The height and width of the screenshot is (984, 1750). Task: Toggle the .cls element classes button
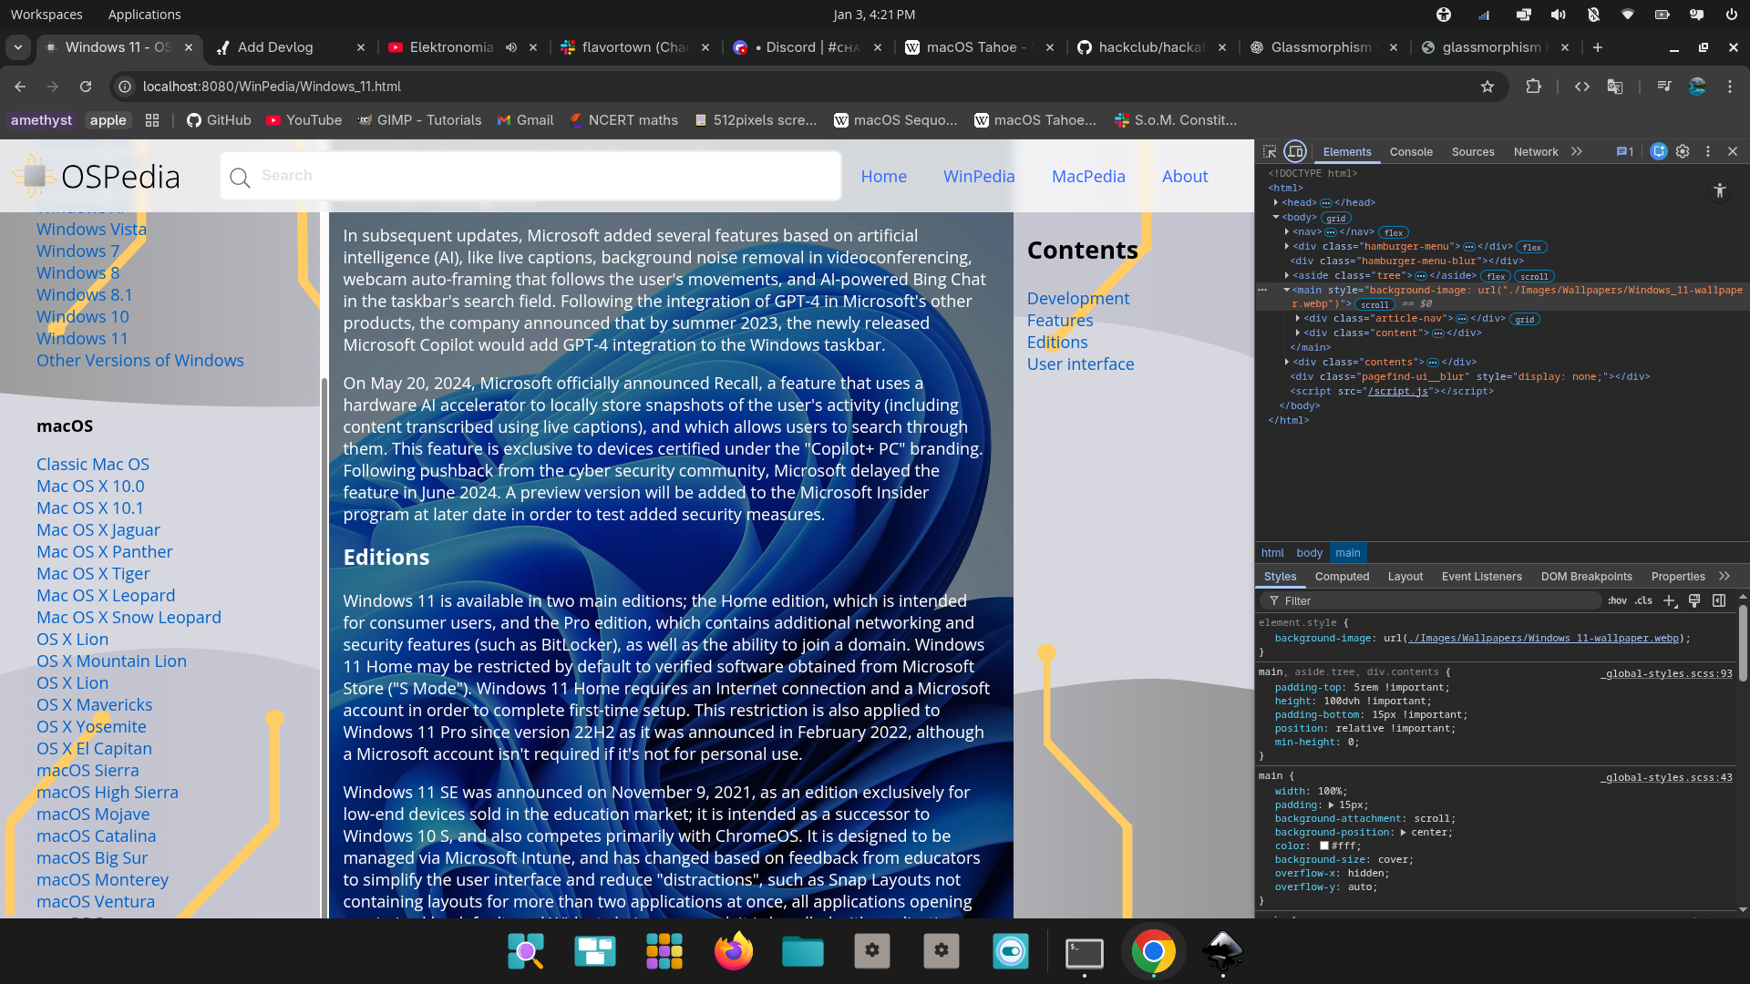(1643, 600)
